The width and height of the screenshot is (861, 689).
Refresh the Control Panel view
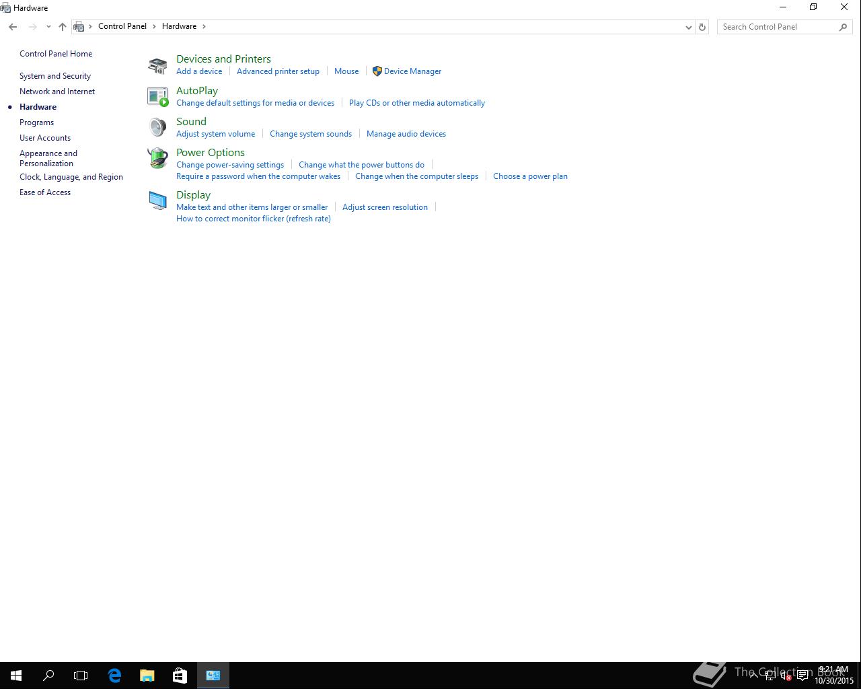(x=702, y=27)
